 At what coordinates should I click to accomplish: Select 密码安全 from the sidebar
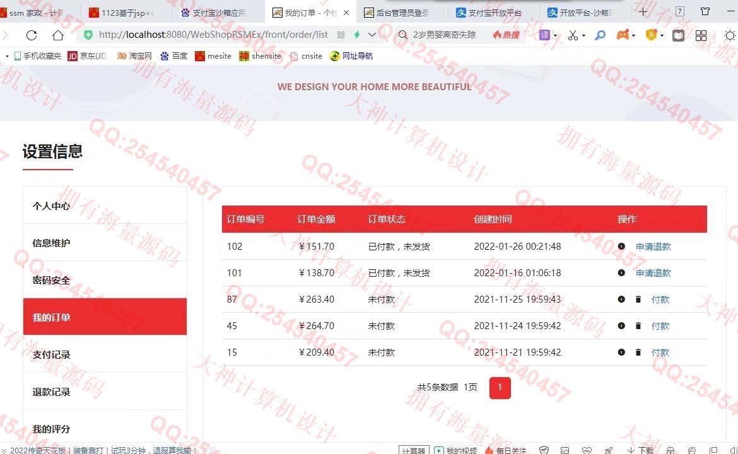[52, 280]
